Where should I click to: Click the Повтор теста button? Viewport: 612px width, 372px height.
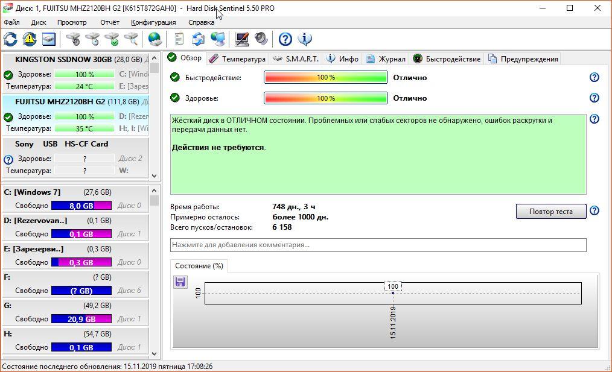pyautogui.click(x=550, y=212)
